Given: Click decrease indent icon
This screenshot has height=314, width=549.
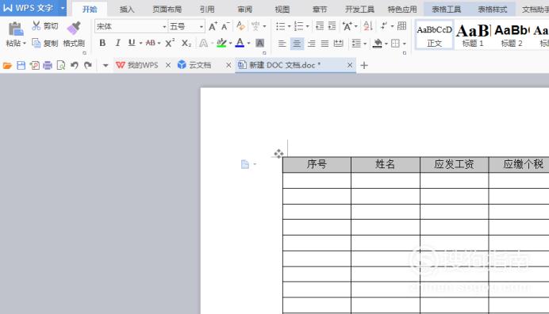Looking at the screenshot, I should tap(320, 26).
